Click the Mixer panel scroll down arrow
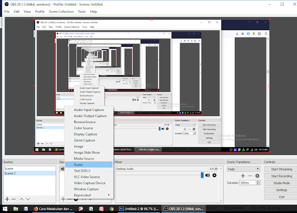The width and height of the screenshot is (297, 213). pyautogui.click(x=221, y=200)
